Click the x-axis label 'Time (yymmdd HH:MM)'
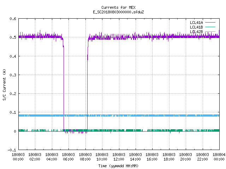 [118, 166]
